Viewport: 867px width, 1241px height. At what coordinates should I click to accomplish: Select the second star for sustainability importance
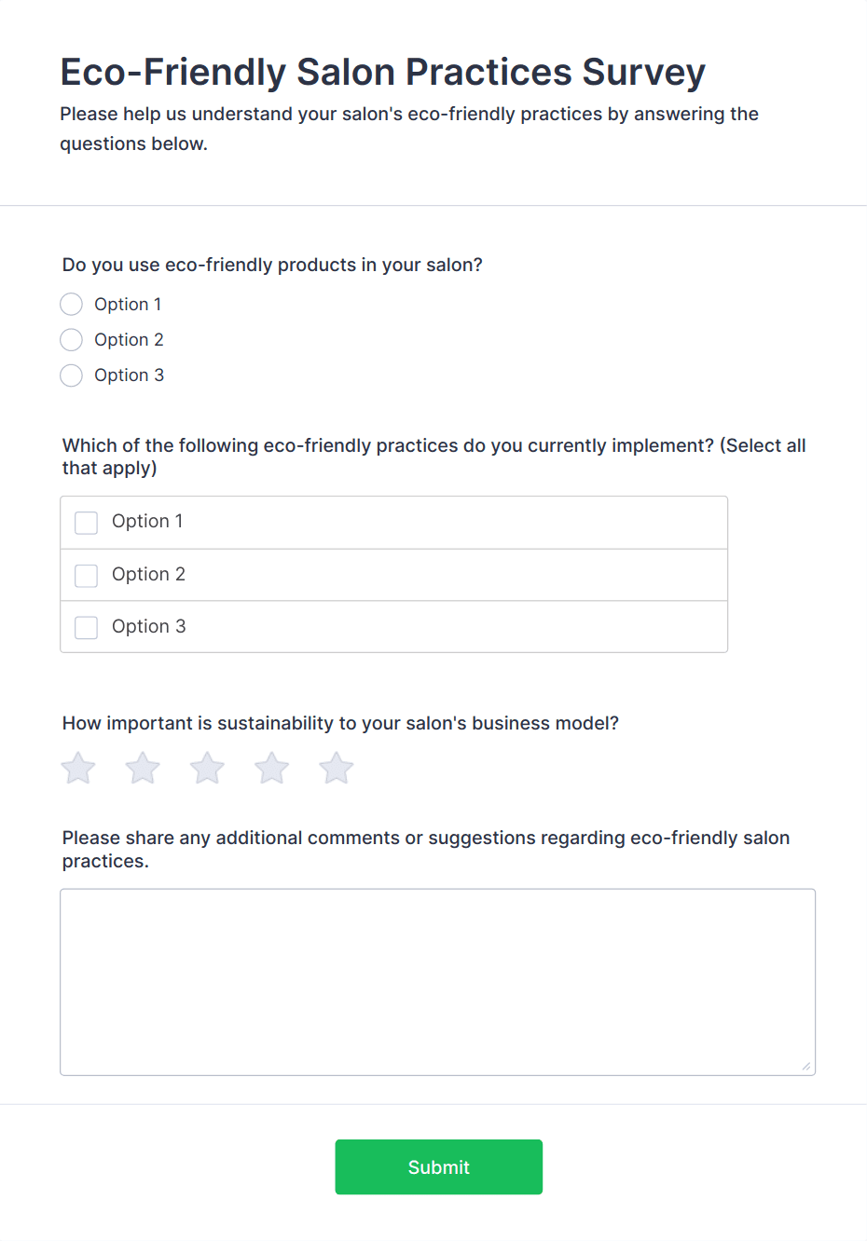(x=142, y=768)
